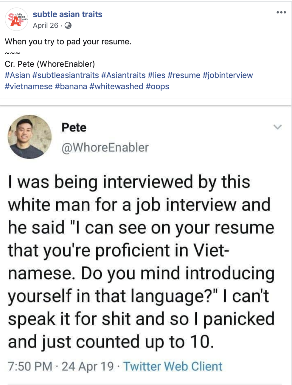This screenshot has height=385, width=292.
Task: Select the #Asiantraits hashtag
Action: [123, 75]
